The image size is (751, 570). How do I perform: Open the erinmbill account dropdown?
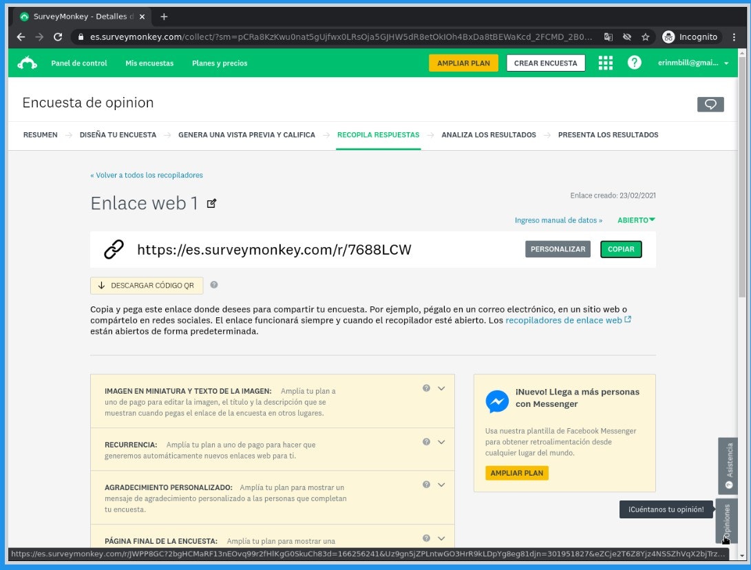coord(693,63)
